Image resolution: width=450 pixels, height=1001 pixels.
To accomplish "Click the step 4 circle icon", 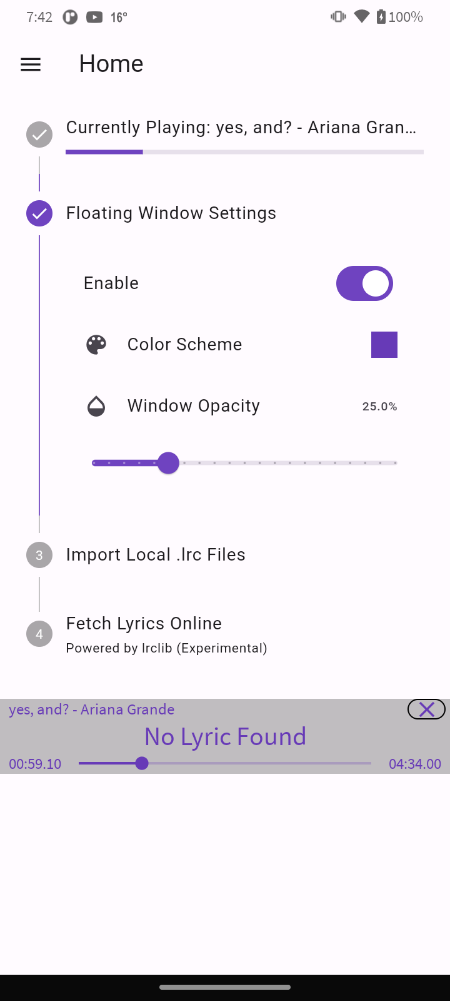I will (39, 634).
